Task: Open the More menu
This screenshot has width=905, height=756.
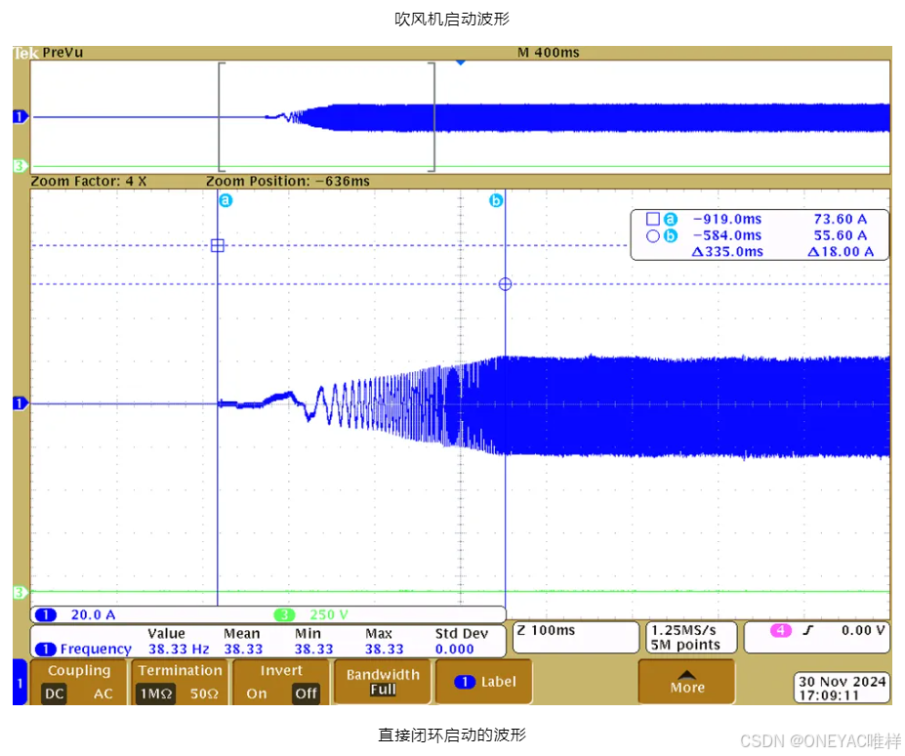Action: pyautogui.click(x=687, y=682)
